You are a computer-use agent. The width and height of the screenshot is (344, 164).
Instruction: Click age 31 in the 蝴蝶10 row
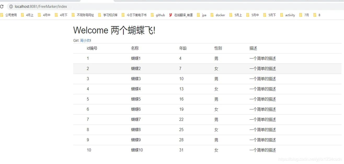(x=181, y=150)
